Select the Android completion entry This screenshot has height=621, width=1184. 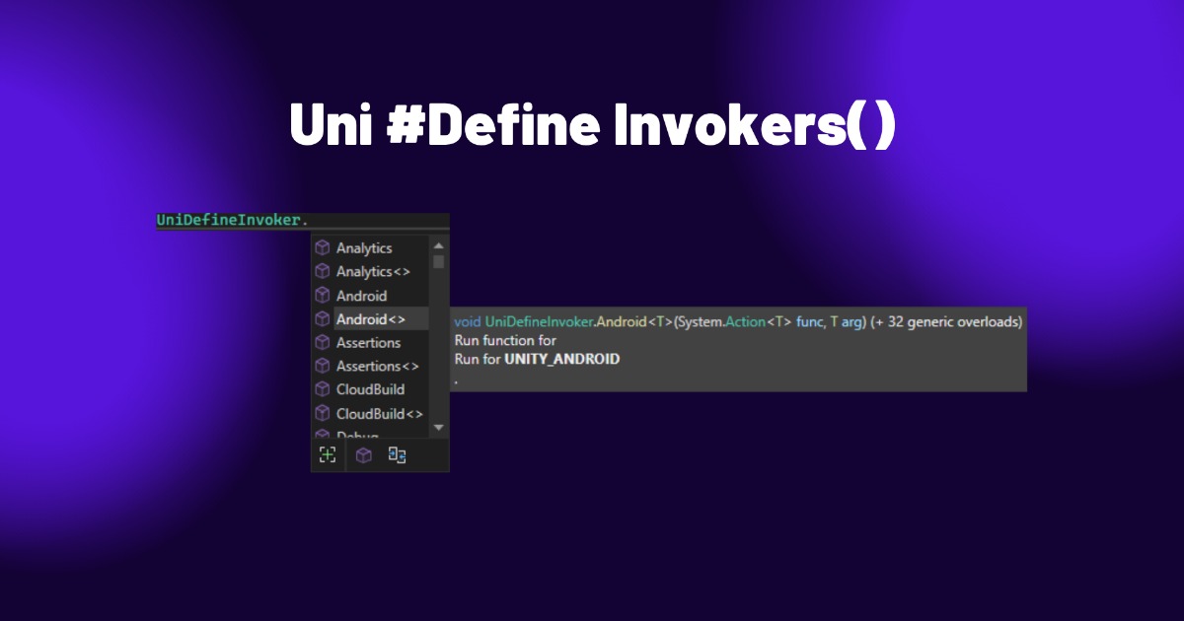[x=361, y=296]
